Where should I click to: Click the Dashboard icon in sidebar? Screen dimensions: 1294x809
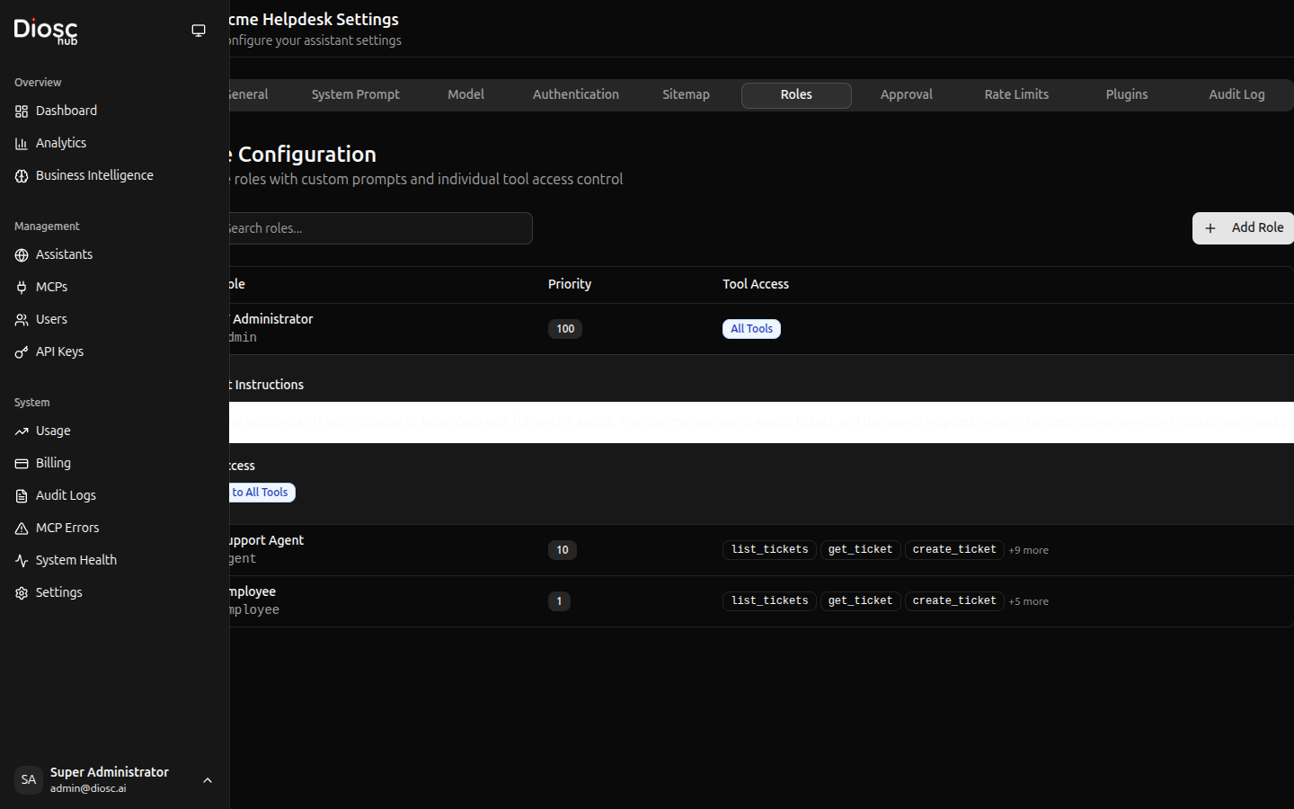click(x=22, y=111)
